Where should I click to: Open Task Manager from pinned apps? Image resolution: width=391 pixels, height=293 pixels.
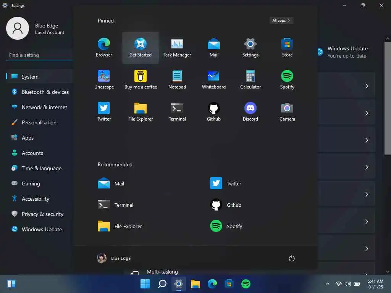(177, 48)
